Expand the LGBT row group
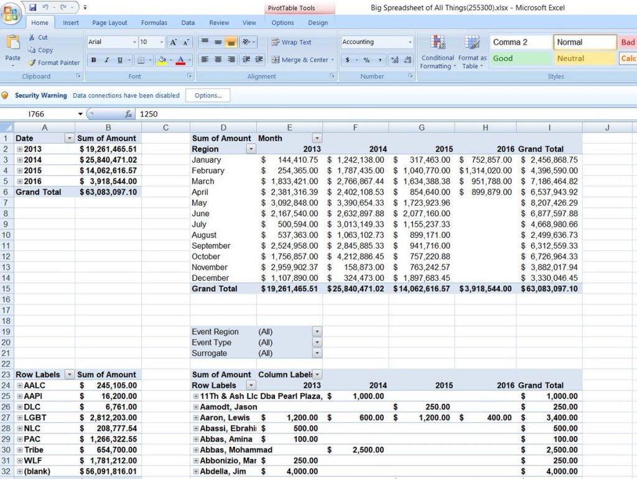 coord(20,417)
